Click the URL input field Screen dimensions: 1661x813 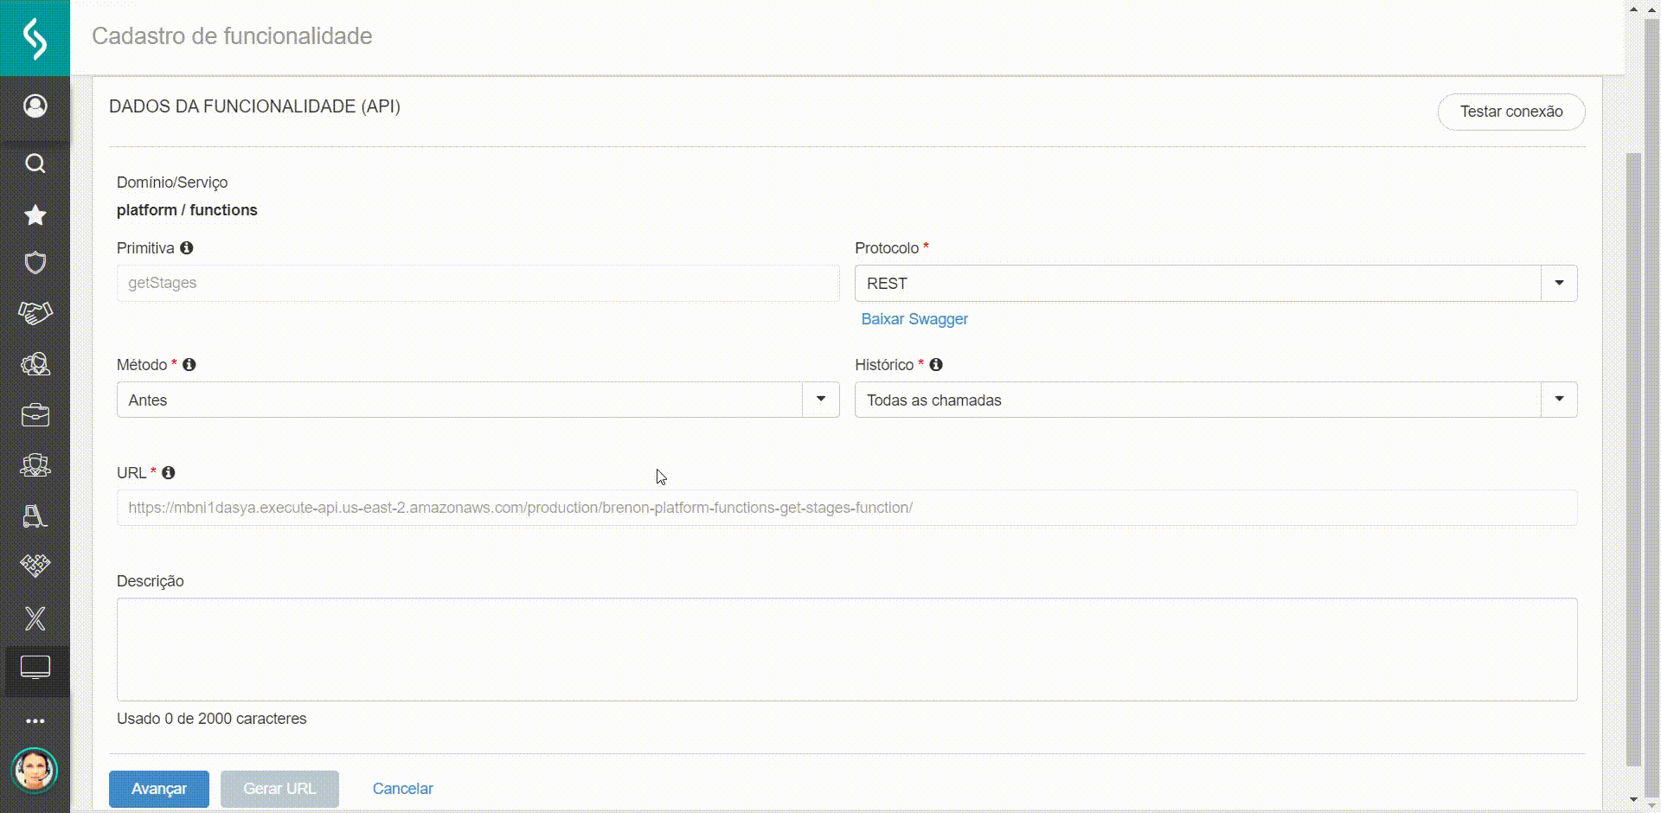tap(847, 508)
